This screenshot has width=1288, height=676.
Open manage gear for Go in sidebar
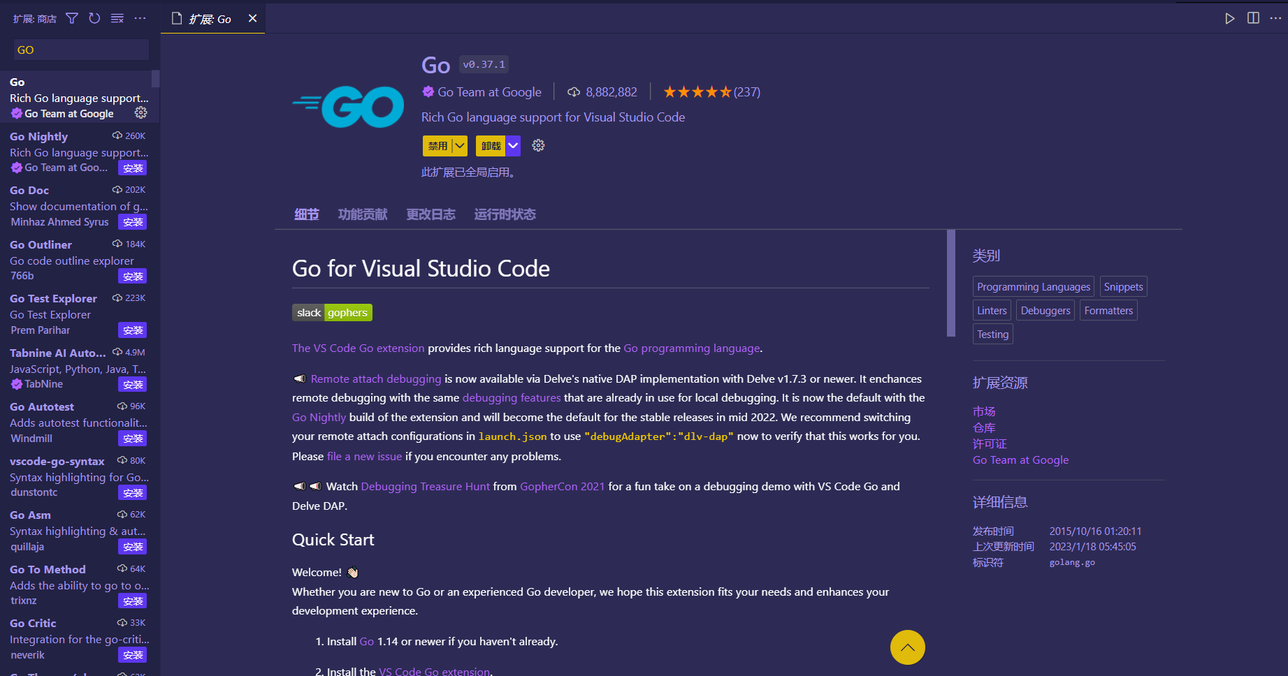(x=140, y=112)
